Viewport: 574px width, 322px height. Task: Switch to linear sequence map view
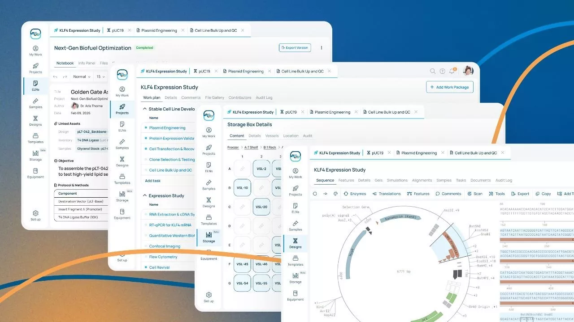coord(325,194)
